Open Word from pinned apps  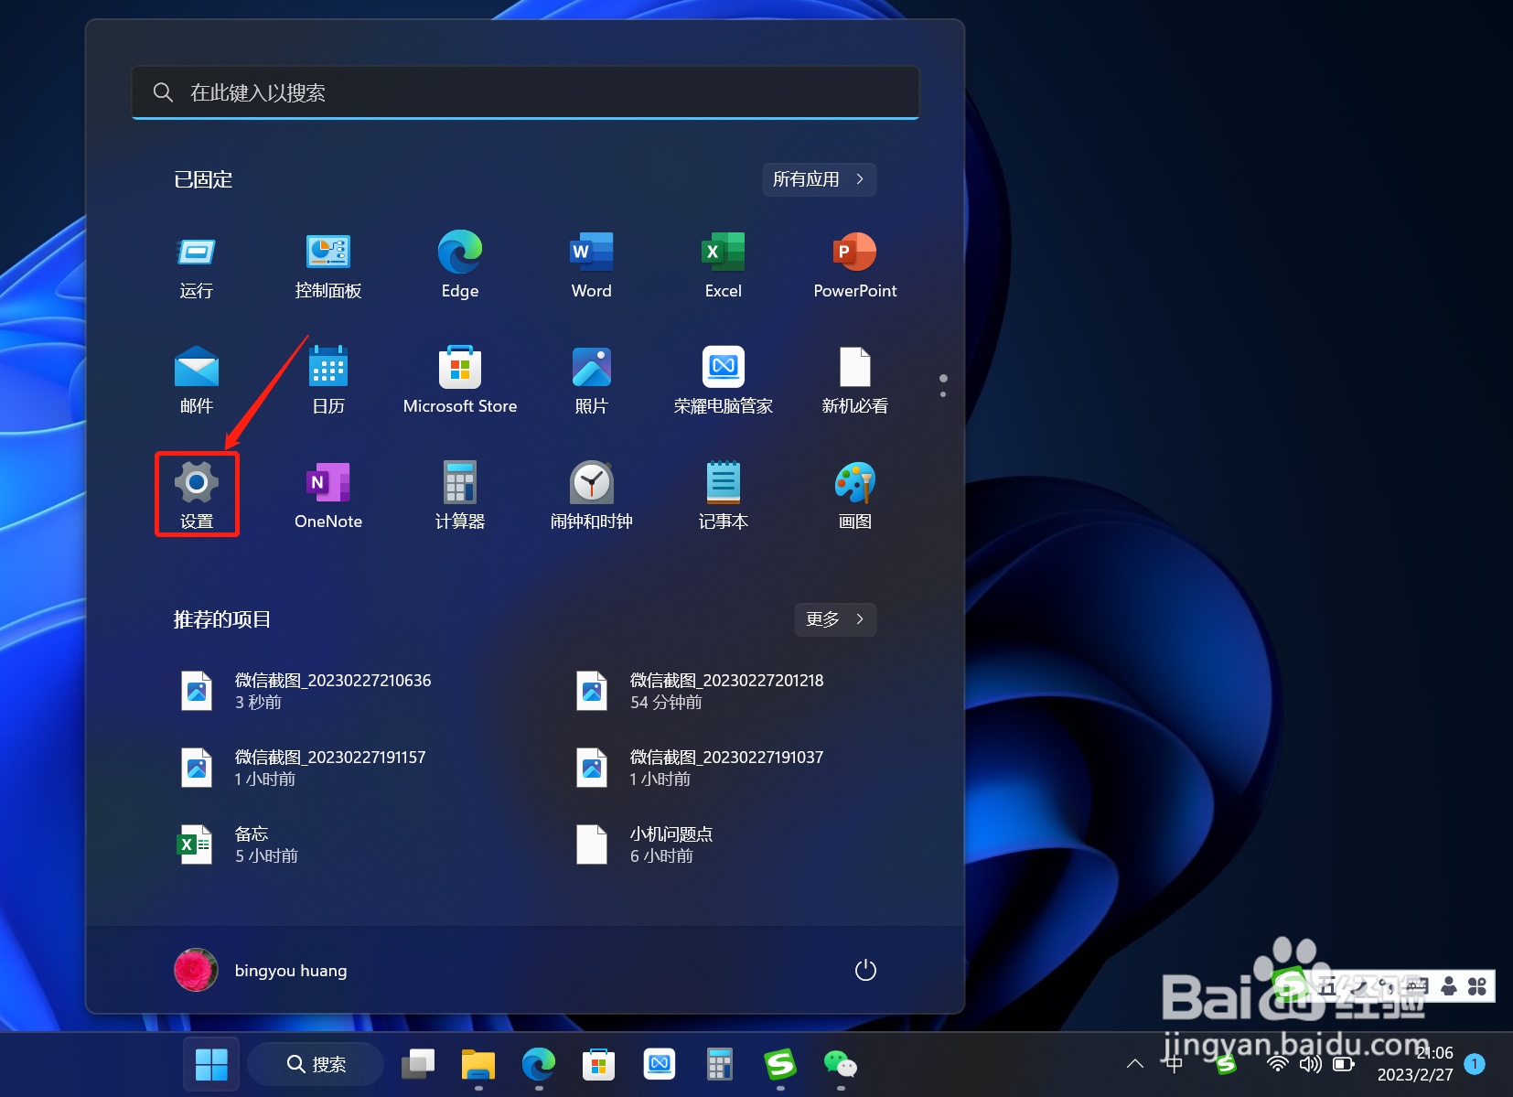coord(592,266)
